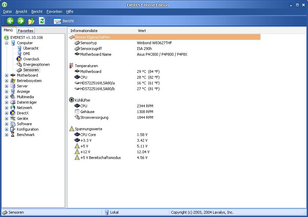Open the Ansicht menu
The width and height of the screenshot is (308, 217).
coord(22,11)
